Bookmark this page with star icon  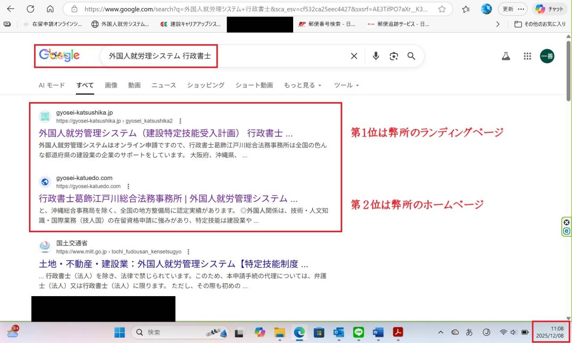(x=442, y=9)
